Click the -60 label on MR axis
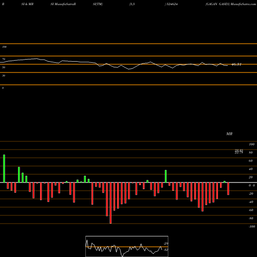 [251, 210]
